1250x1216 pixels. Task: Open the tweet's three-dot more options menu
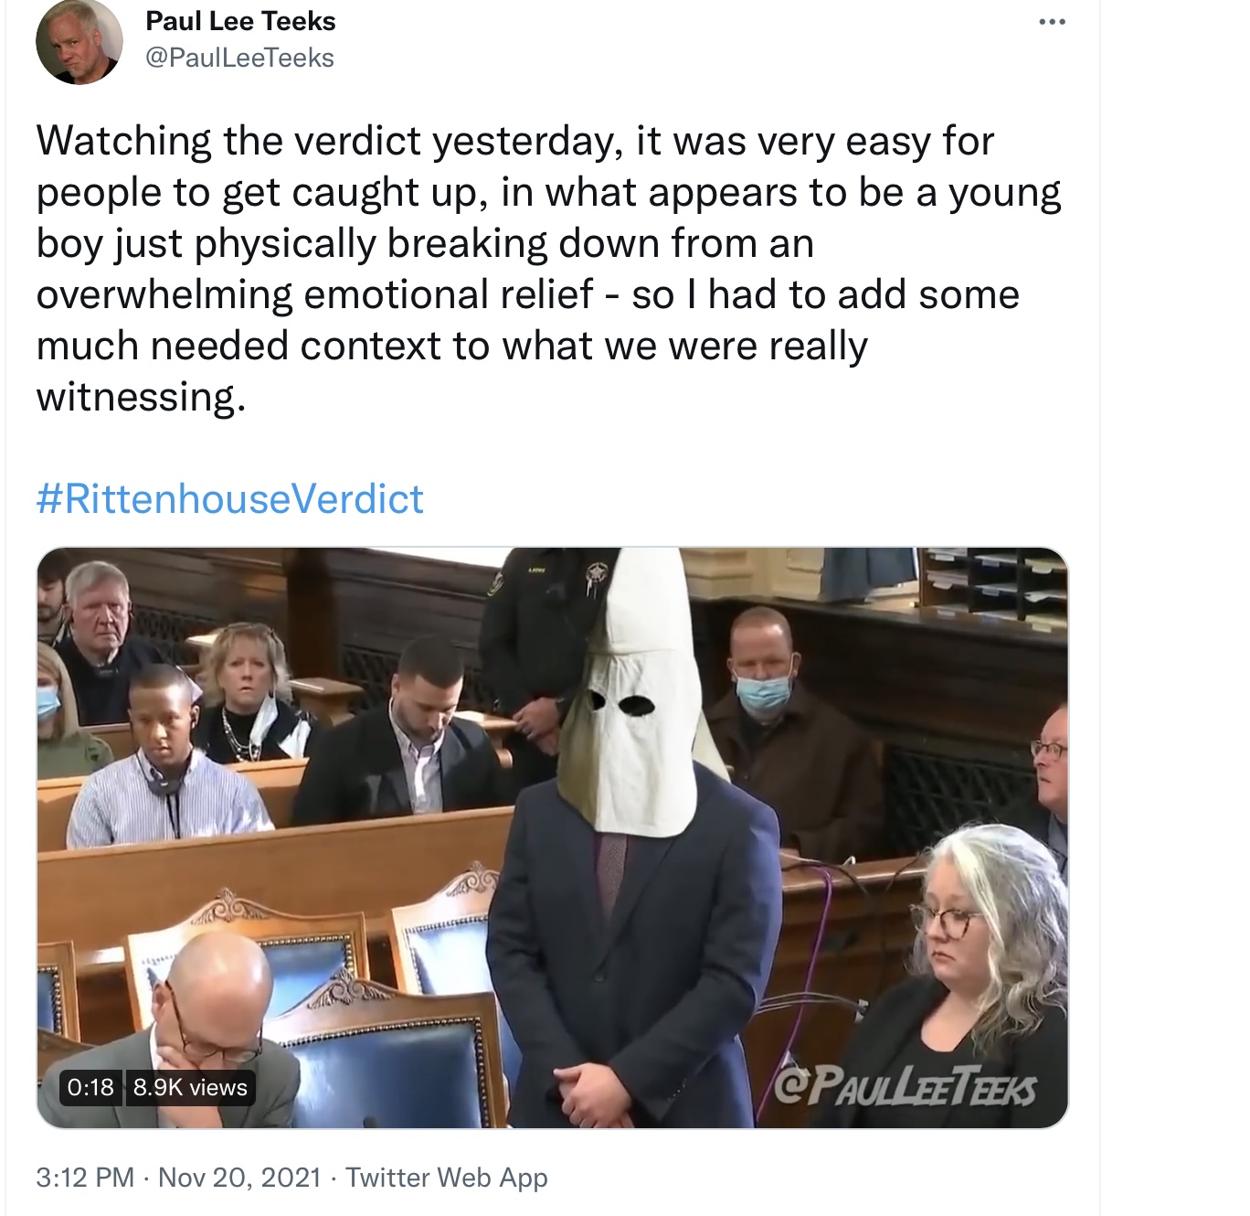1052,22
